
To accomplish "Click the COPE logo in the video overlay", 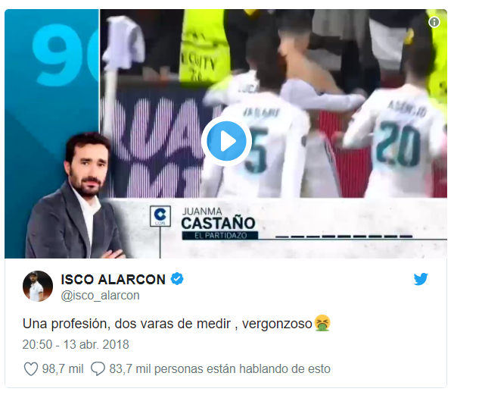I will pos(160,216).
